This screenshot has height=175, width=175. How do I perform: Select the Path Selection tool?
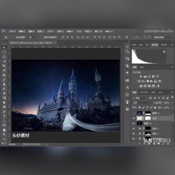4,121
